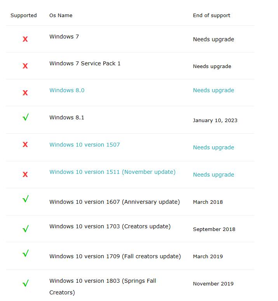Open Needs upgrade link for version 1511
The height and width of the screenshot is (301, 278).
pos(214,175)
